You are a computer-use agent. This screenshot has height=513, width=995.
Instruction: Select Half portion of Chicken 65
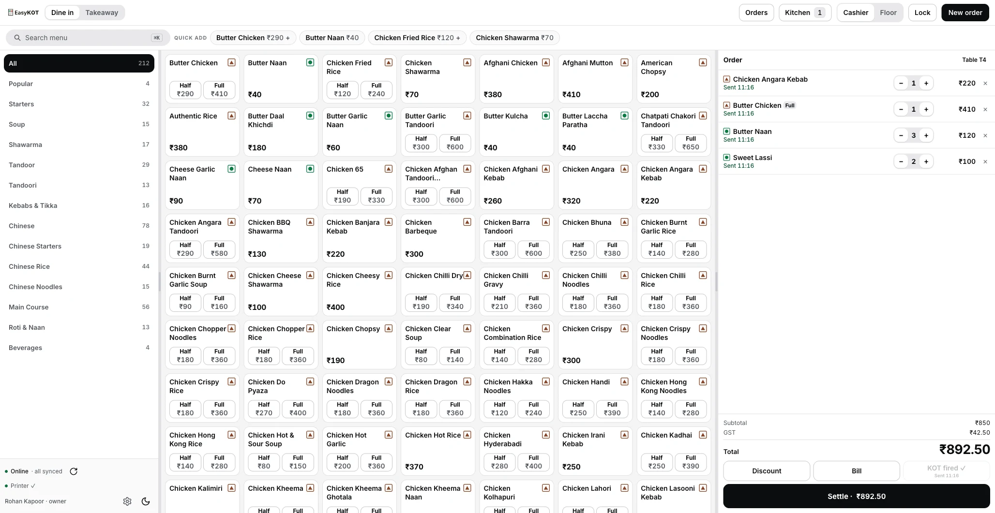click(x=343, y=196)
